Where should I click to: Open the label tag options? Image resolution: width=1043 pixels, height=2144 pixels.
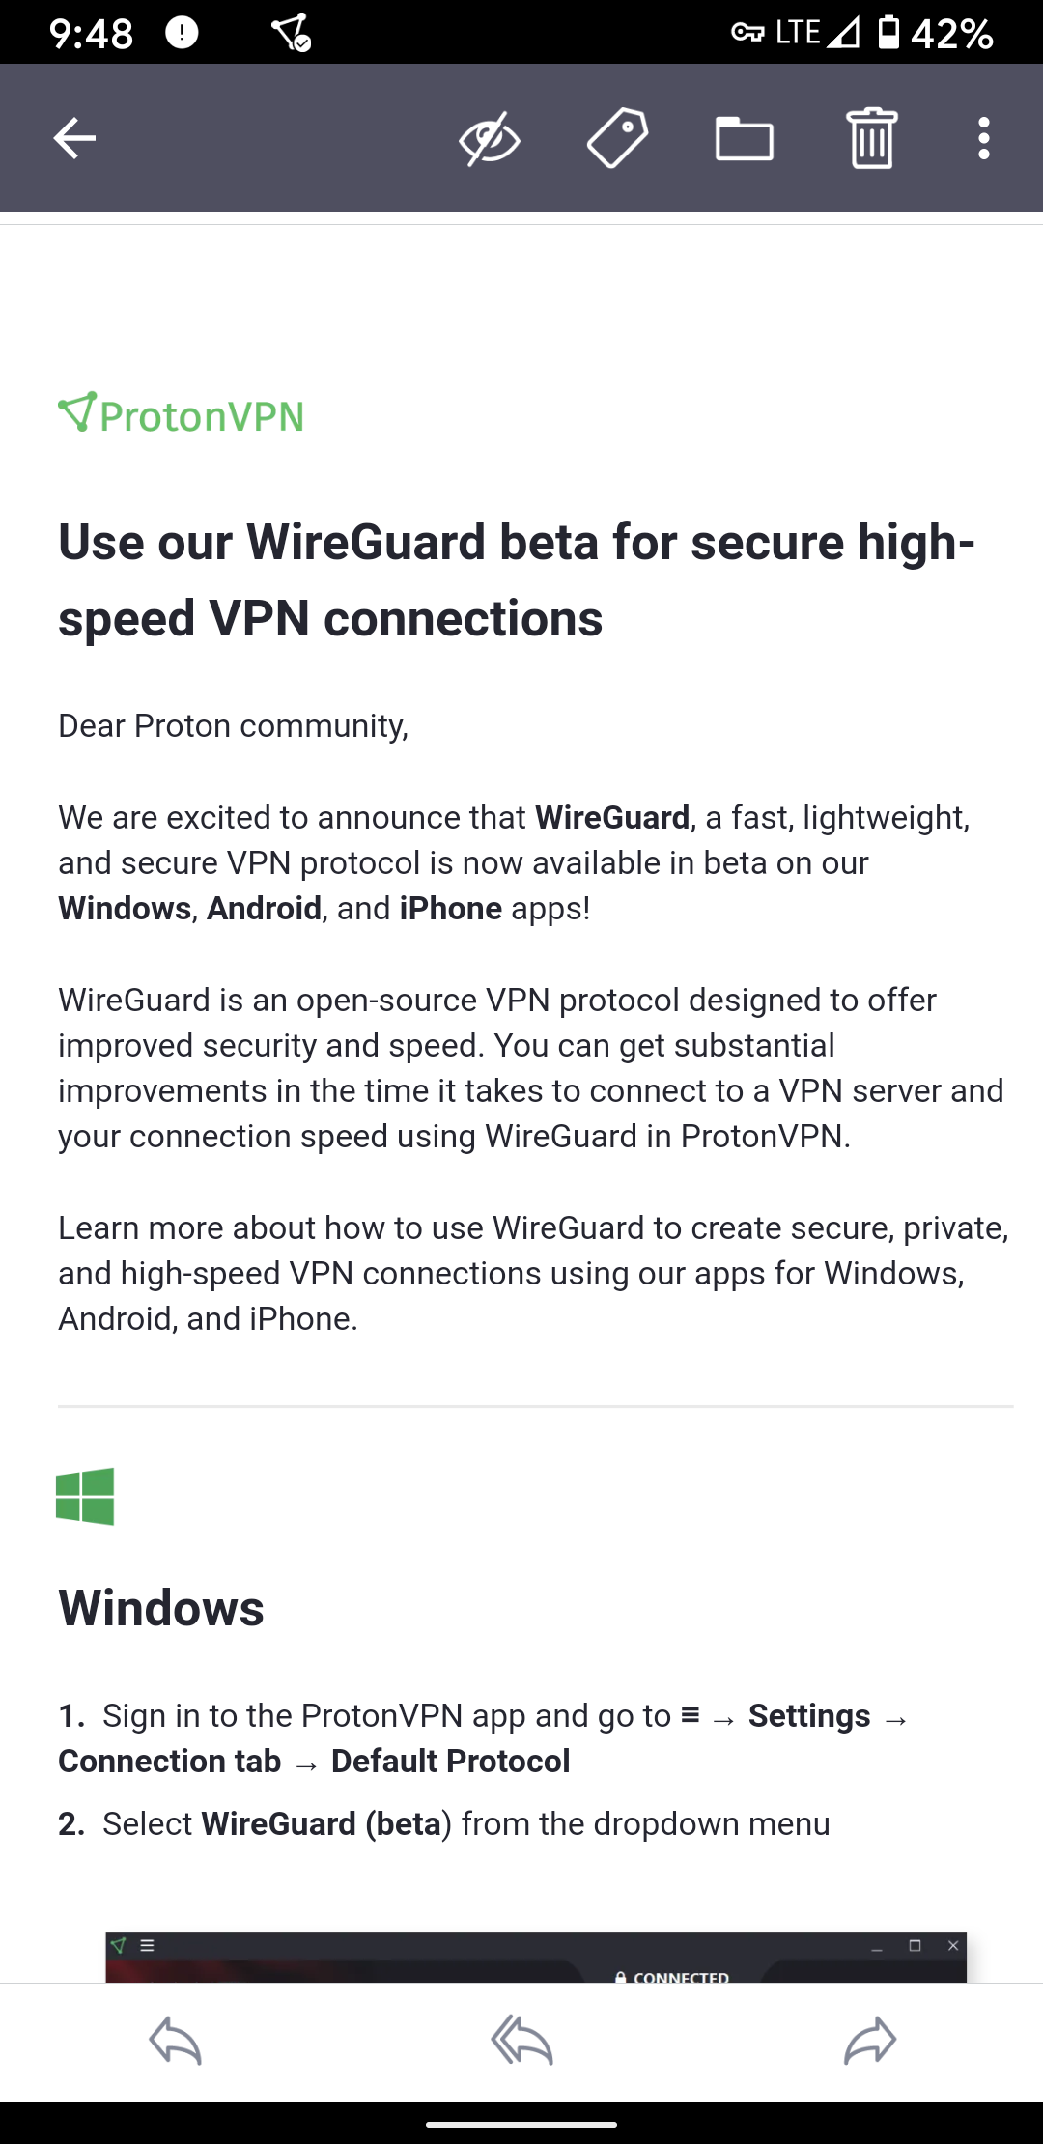[617, 138]
